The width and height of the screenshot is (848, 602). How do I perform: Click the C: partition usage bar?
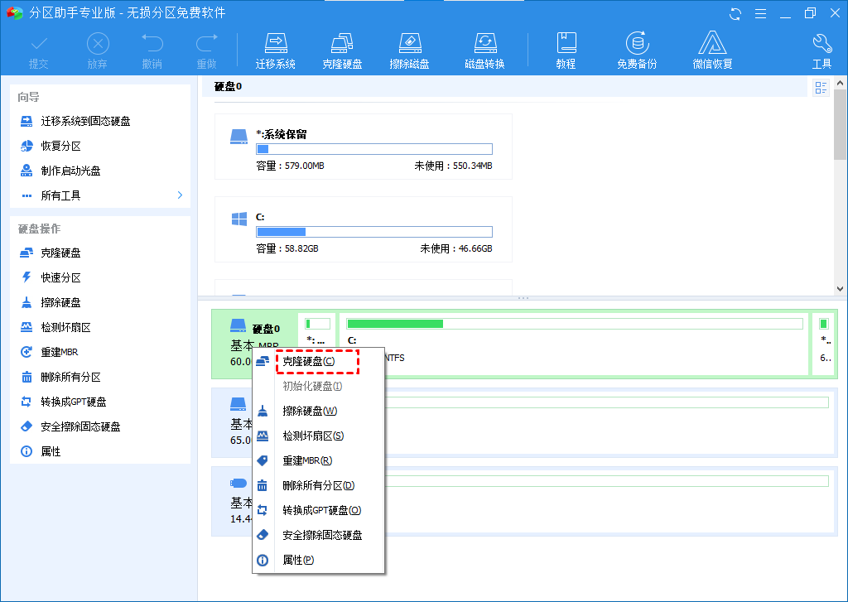point(373,232)
